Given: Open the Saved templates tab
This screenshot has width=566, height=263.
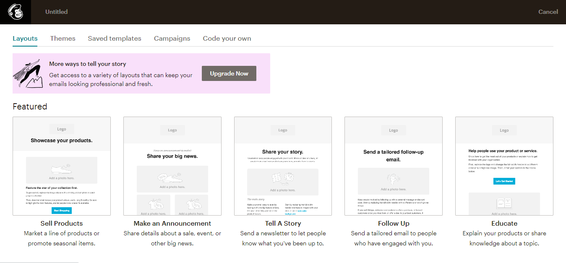Looking at the screenshot, I should click(x=115, y=38).
